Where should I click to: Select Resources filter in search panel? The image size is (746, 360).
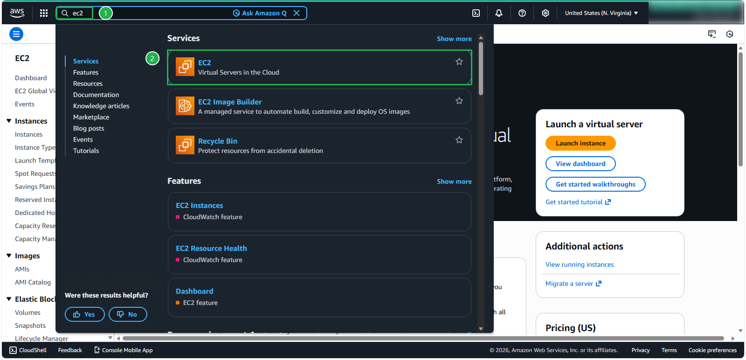[x=88, y=83]
